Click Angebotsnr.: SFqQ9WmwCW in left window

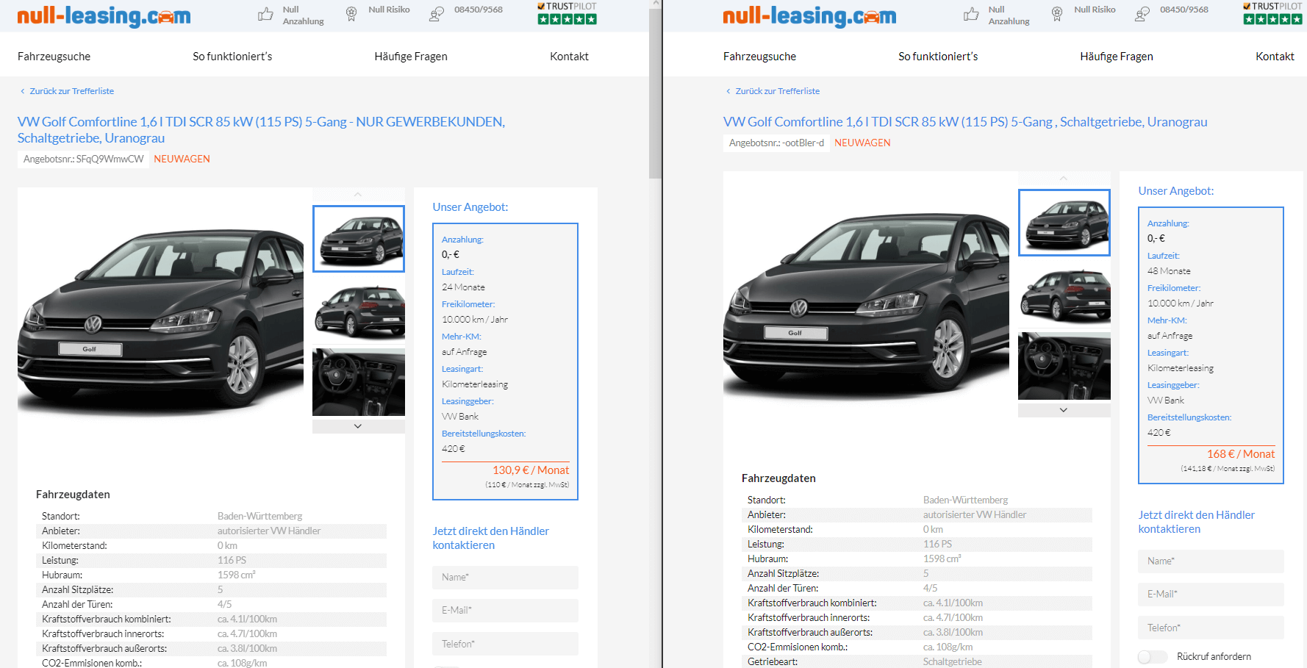tap(84, 159)
